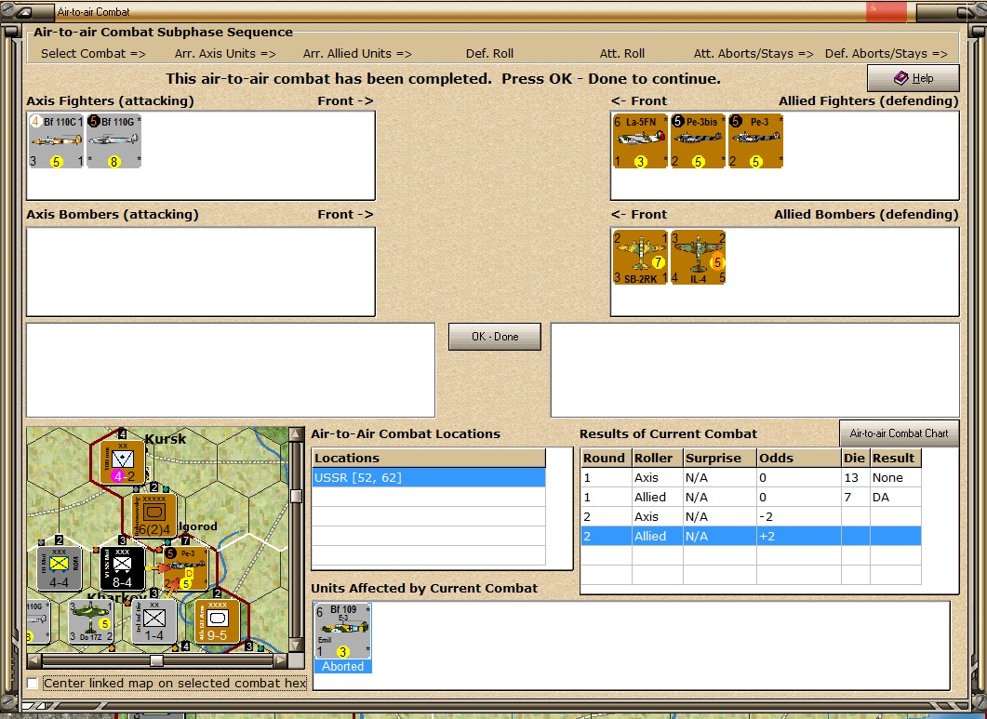Enable center linked map on combat hex
Image resolution: width=987 pixels, height=719 pixels.
(x=33, y=683)
